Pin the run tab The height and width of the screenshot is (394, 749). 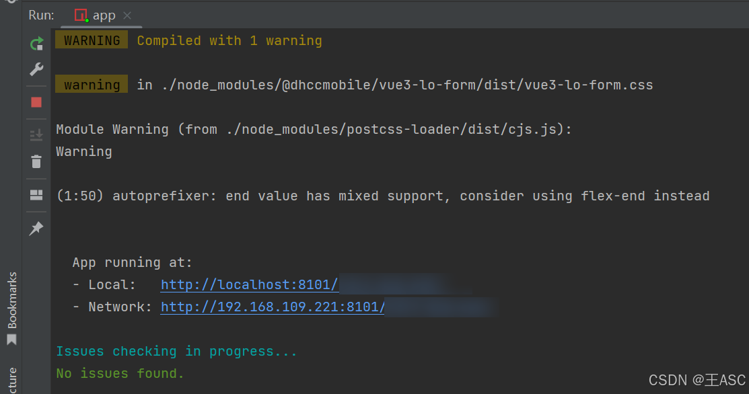[x=36, y=229]
